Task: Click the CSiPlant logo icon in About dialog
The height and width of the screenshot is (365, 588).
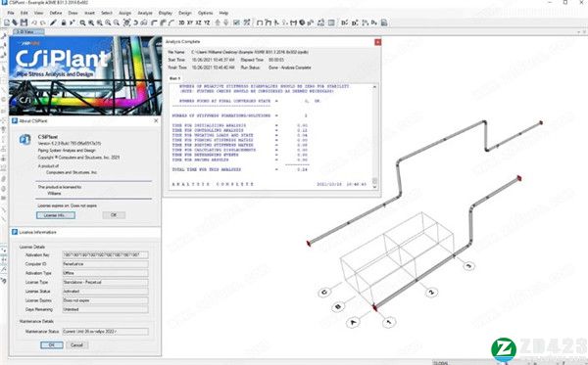Action: tap(24, 139)
